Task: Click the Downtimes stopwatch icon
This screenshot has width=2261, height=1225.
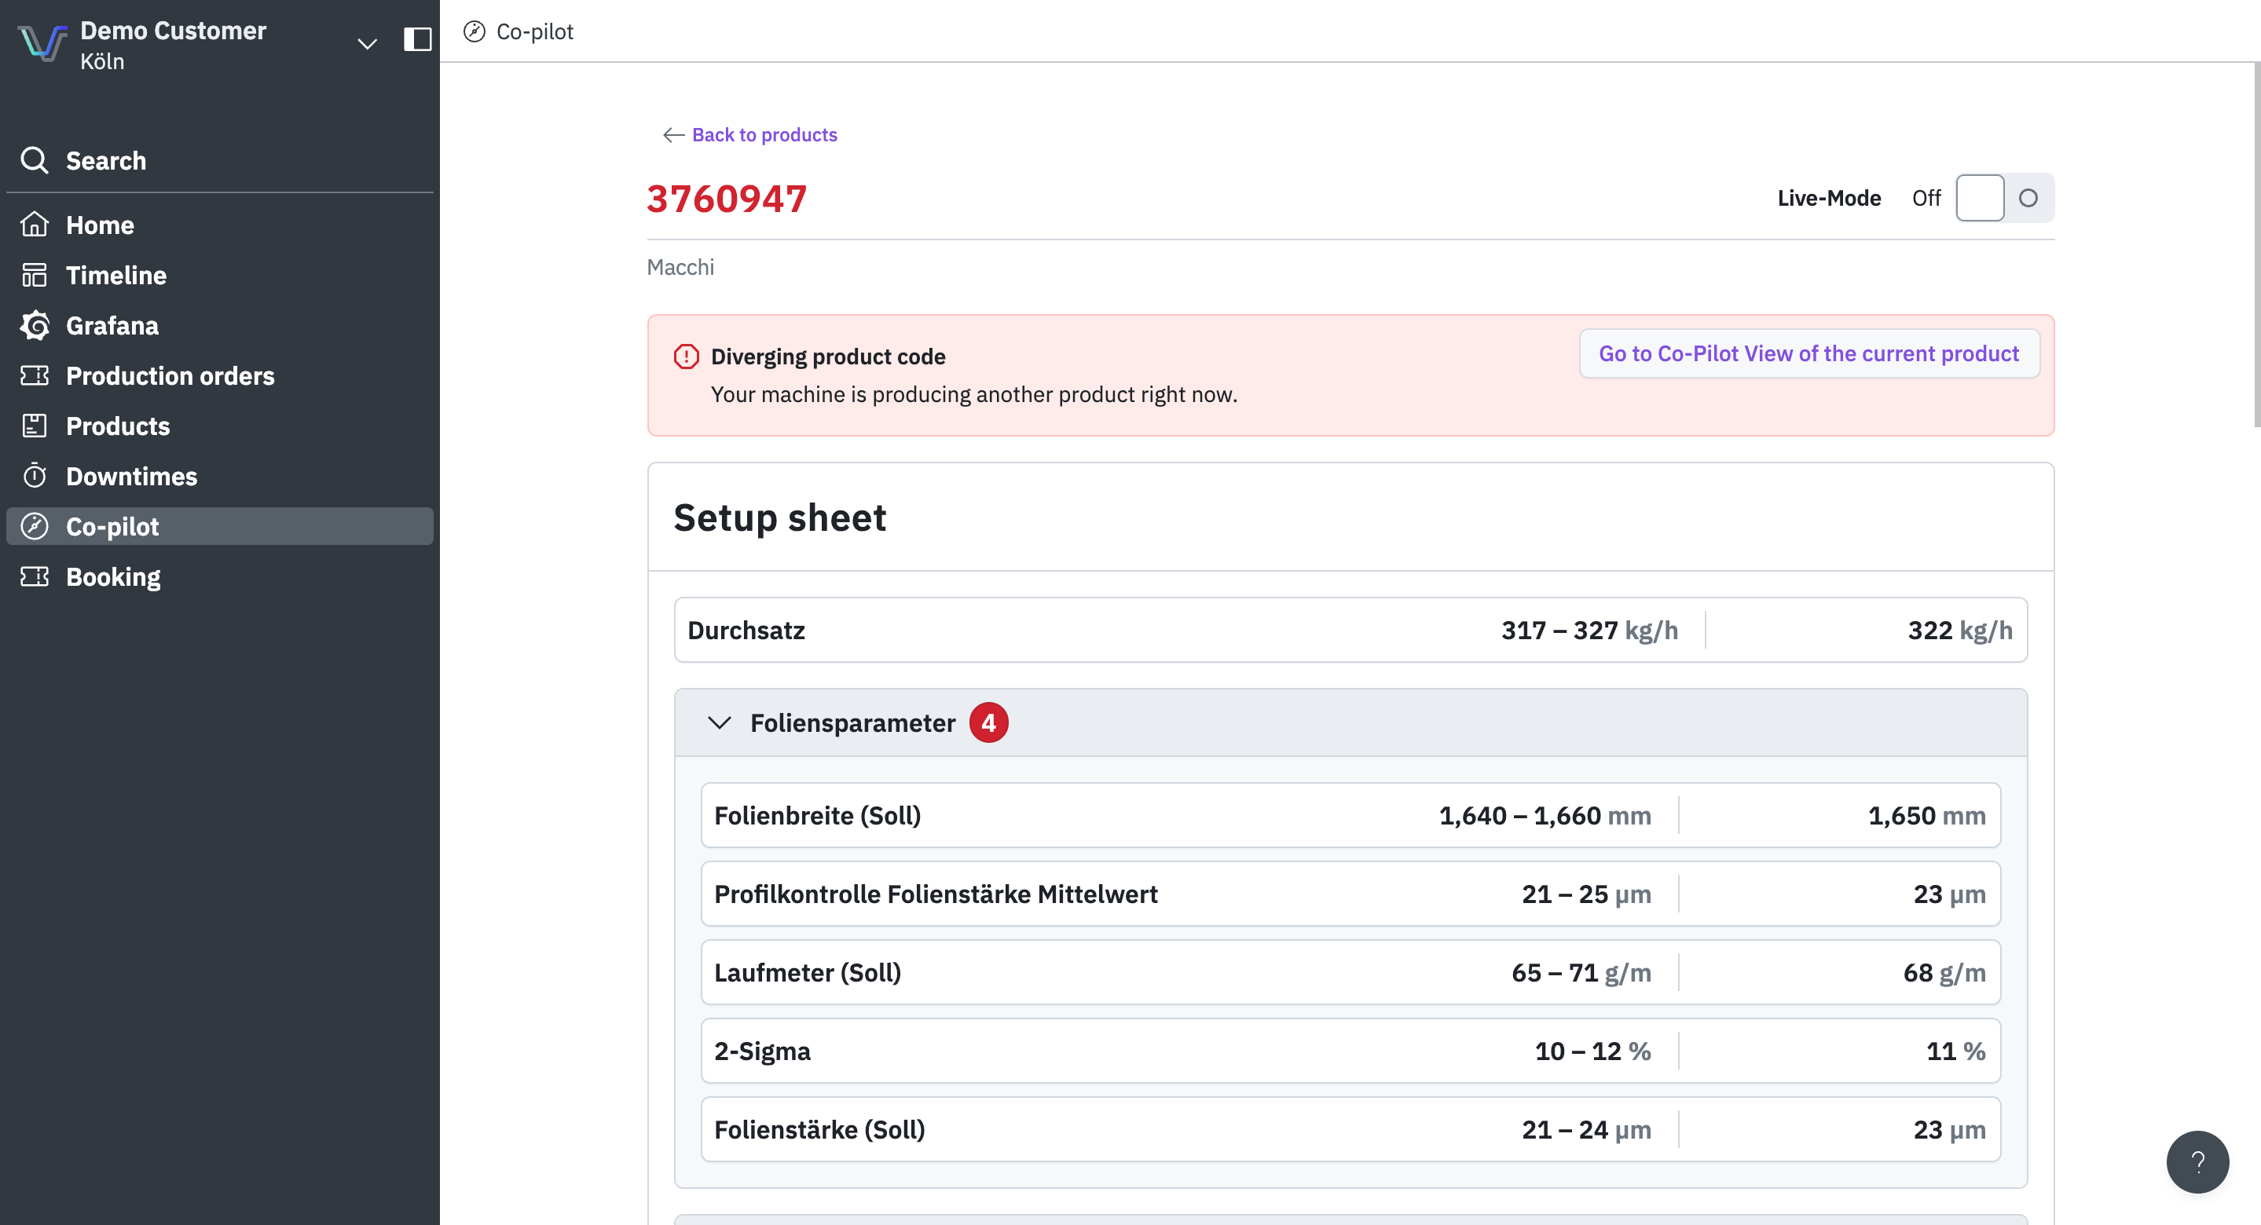Action: click(35, 476)
